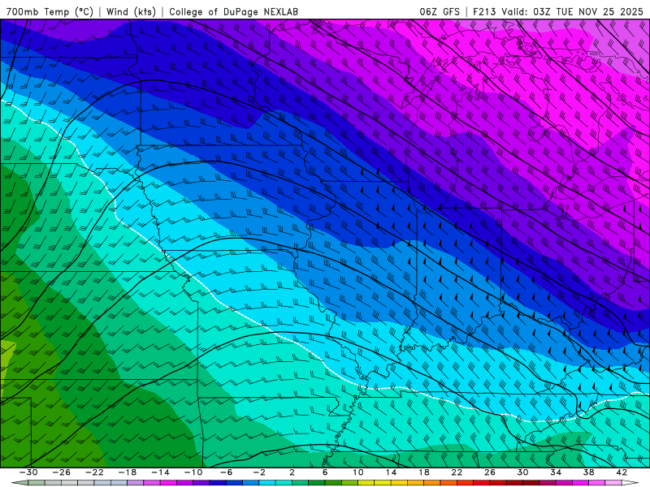Click the 42 value on the temperature scale
Screen dimensions: 650x487
pos(622,472)
